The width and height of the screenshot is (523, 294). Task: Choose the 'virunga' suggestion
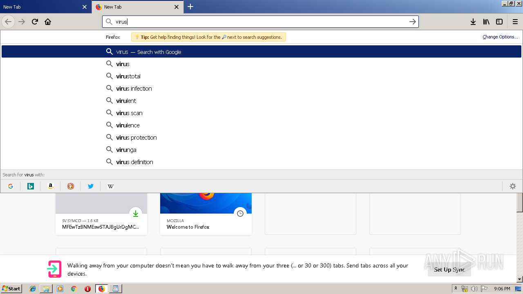pyautogui.click(x=261, y=149)
